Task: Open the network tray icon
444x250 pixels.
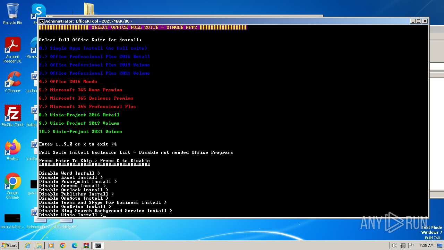Action: [403, 245]
